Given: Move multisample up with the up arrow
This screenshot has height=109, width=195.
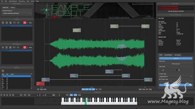Looking at the screenshot, I should (x=14, y=47).
